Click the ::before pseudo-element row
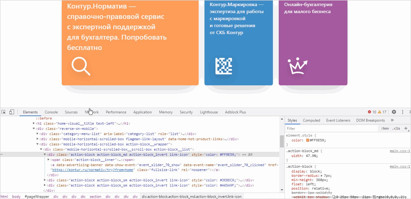Image resolution: width=411 pixels, height=199 pixels. click(x=44, y=118)
